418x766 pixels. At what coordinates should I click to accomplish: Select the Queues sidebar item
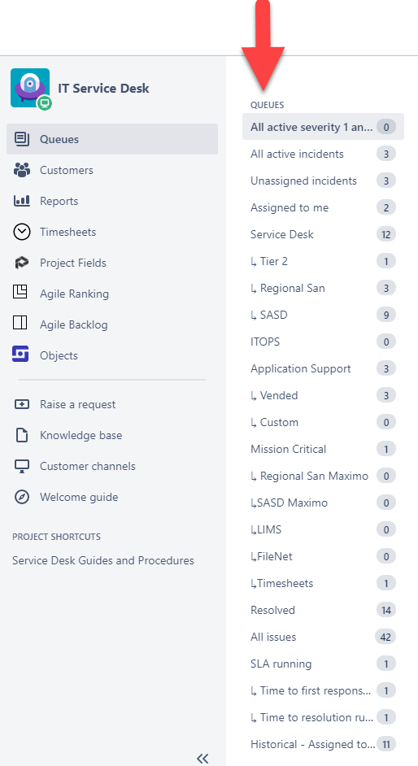(112, 139)
